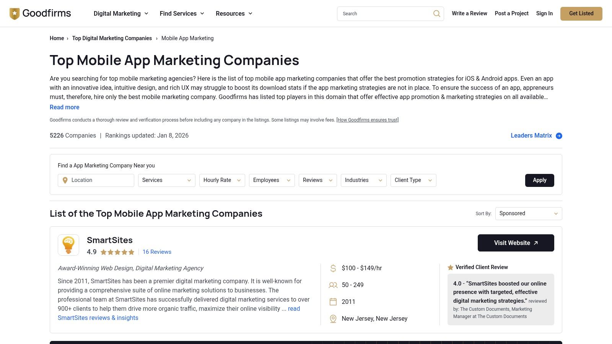
Task: Click the SmartSites lightbulb logo
Action: point(68,245)
